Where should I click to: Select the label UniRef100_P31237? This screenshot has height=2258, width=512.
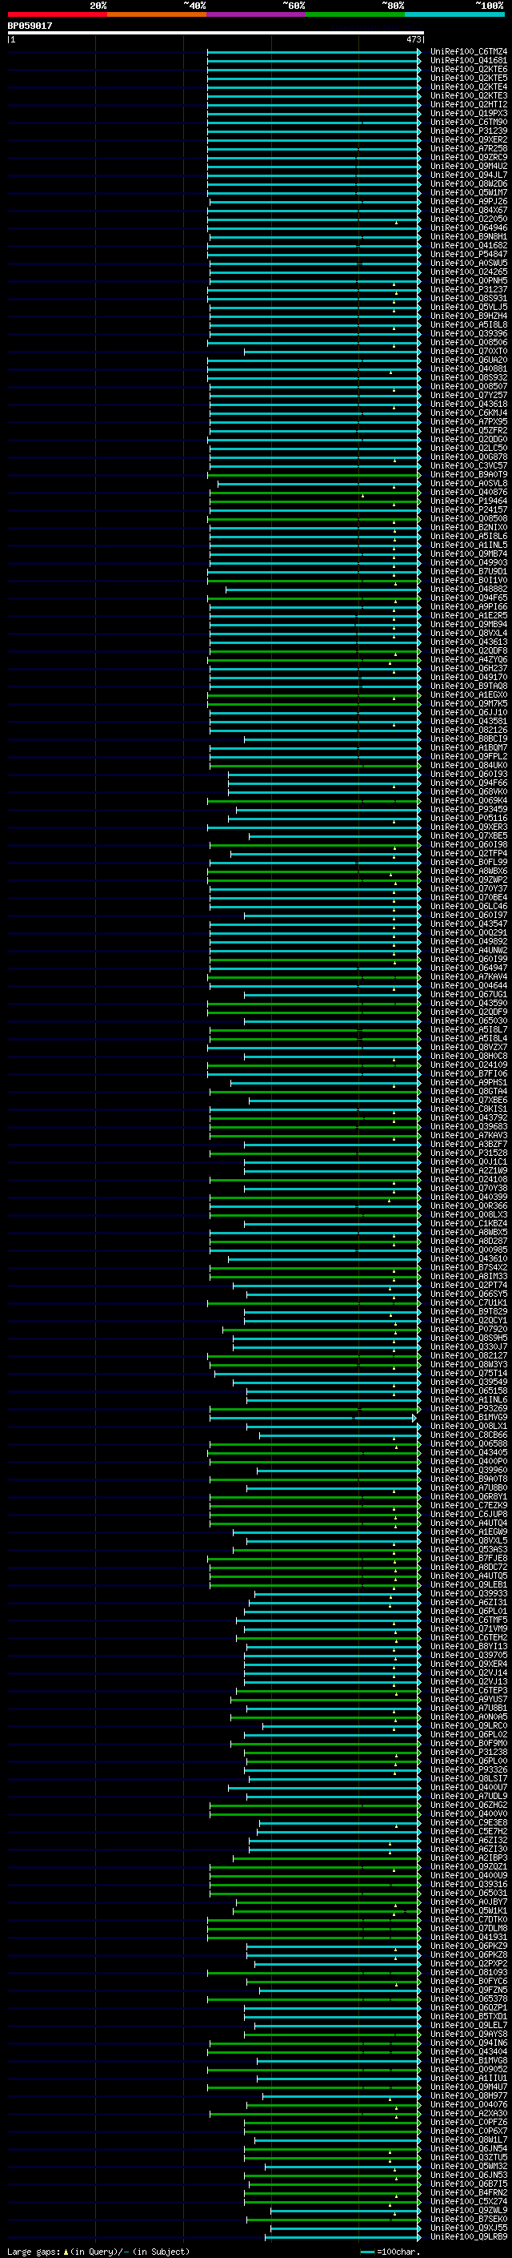[469, 289]
